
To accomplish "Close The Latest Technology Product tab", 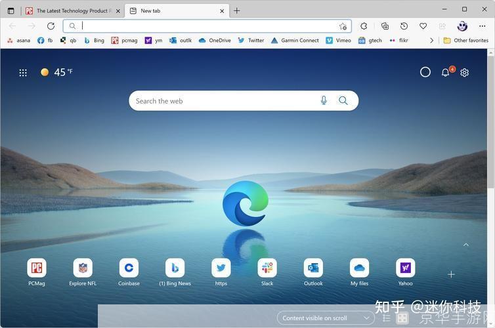I will click(x=118, y=11).
